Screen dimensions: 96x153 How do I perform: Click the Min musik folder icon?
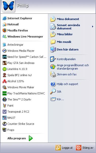tap(53, 42)
